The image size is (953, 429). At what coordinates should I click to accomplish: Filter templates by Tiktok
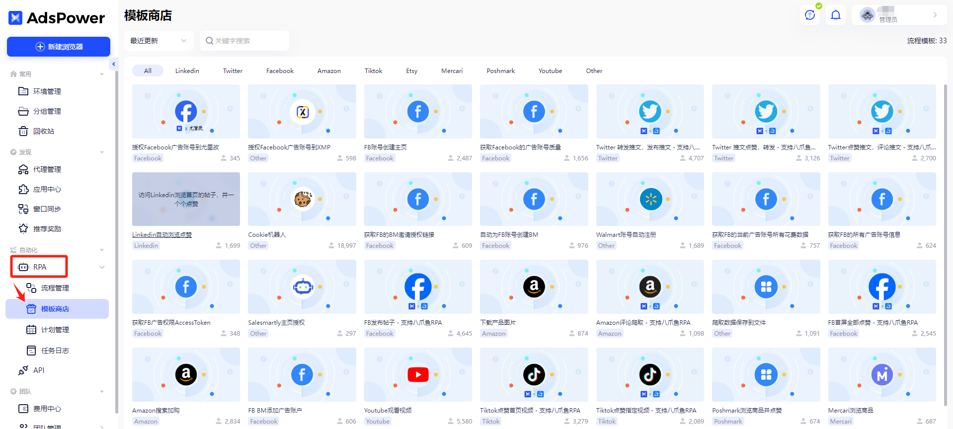pyautogui.click(x=374, y=71)
